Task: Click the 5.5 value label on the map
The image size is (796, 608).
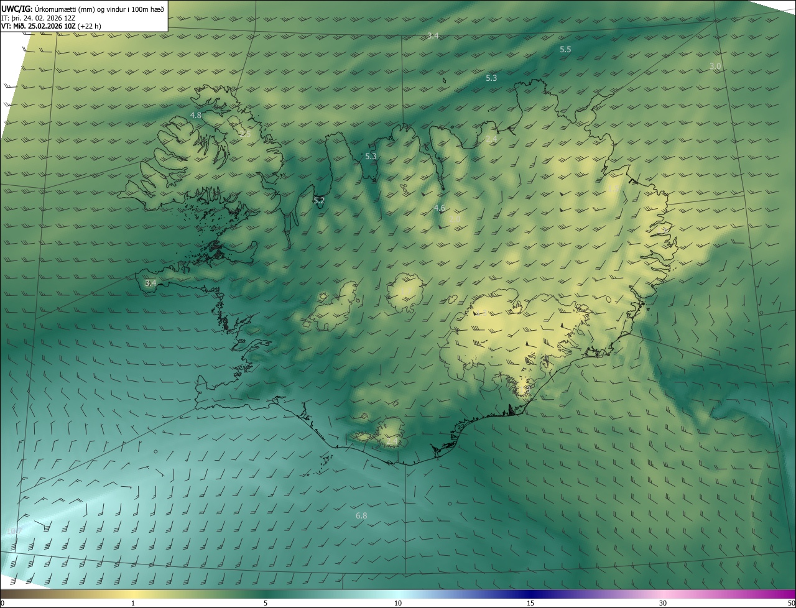Action: coord(565,49)
